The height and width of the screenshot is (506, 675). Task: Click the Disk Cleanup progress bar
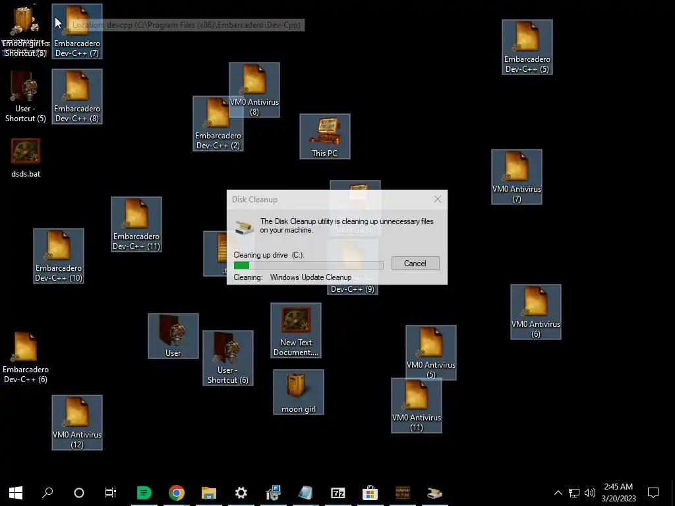click(308, 266)
